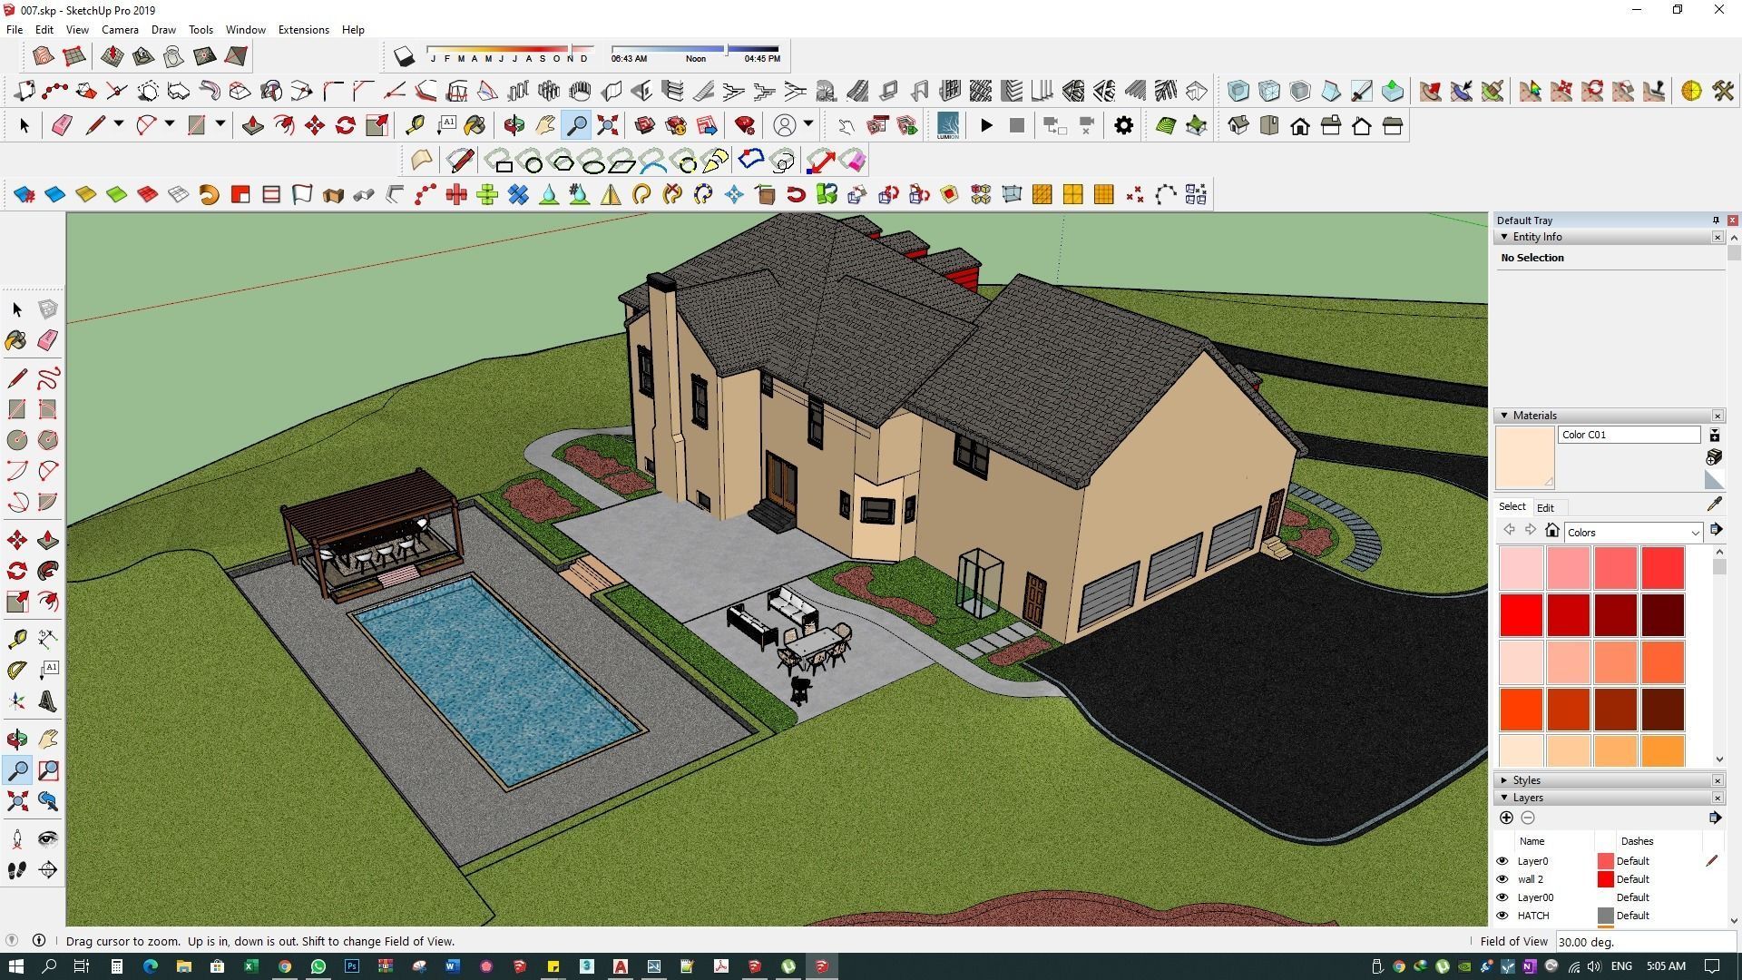The height and width of the screenshot is (980, 1742).
Task: Select the Protractor tool in left toolbar
Action: coord(16,671)
